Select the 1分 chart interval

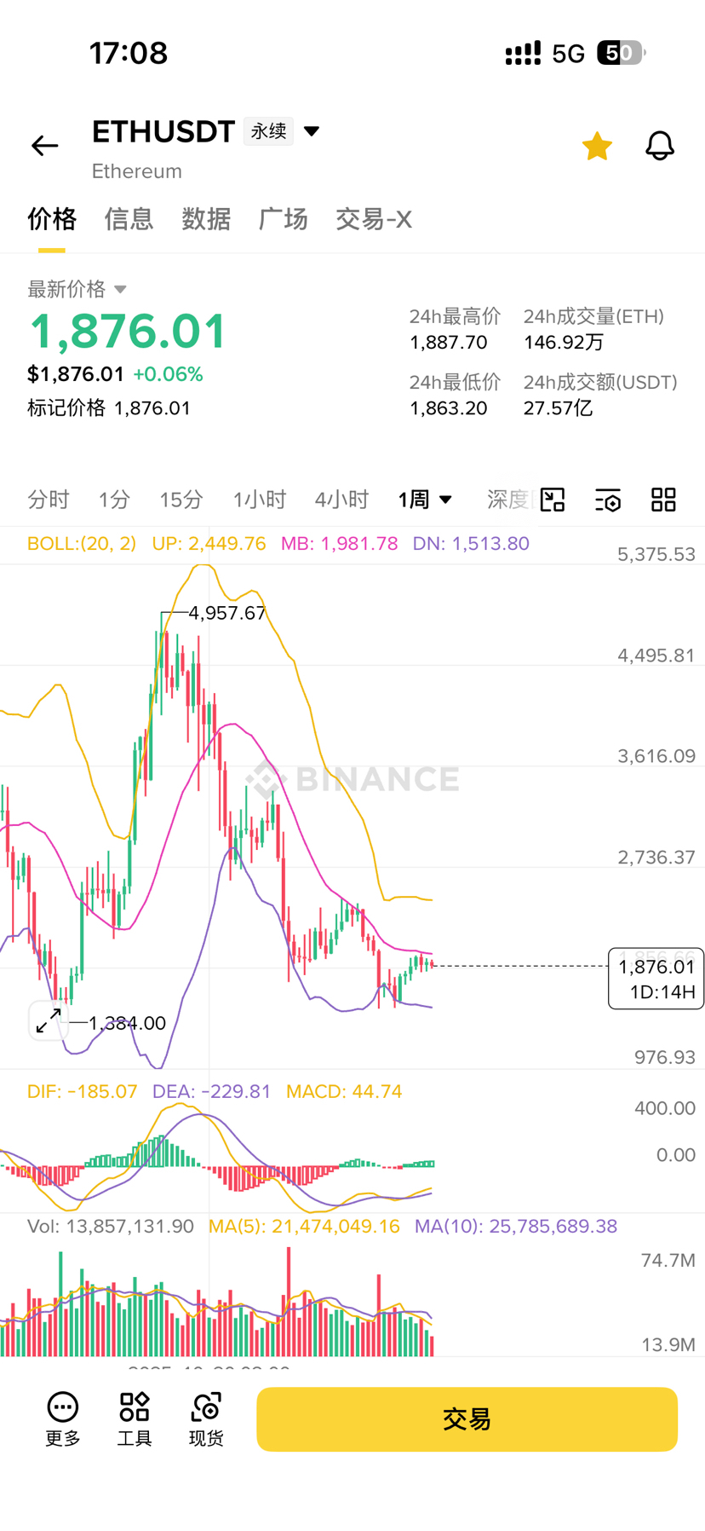click(x=114, y=500)
